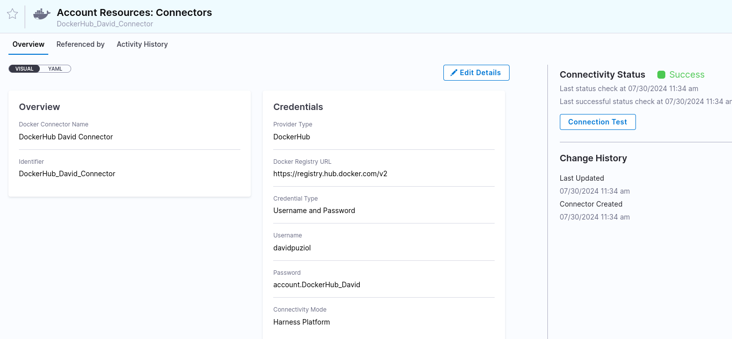Star this connector as a favorite
Viewport: 732px width, 339px height.
click(12, 14)
